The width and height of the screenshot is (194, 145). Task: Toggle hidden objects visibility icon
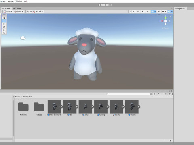(159, 12)
